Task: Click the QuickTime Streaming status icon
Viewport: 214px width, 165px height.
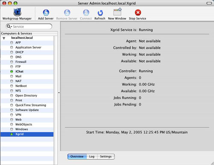Action: pos(12,105)
